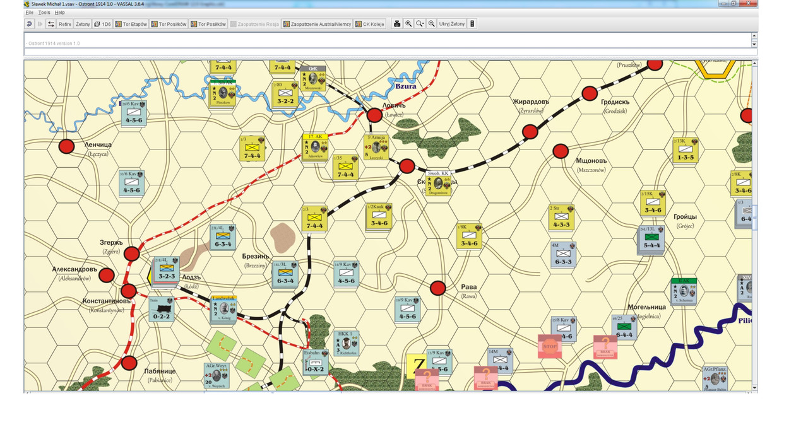Open Tor Posiłków right after Tor Etapów
The width and height of the screenshot is (808, 437).
tap(169, 24)
